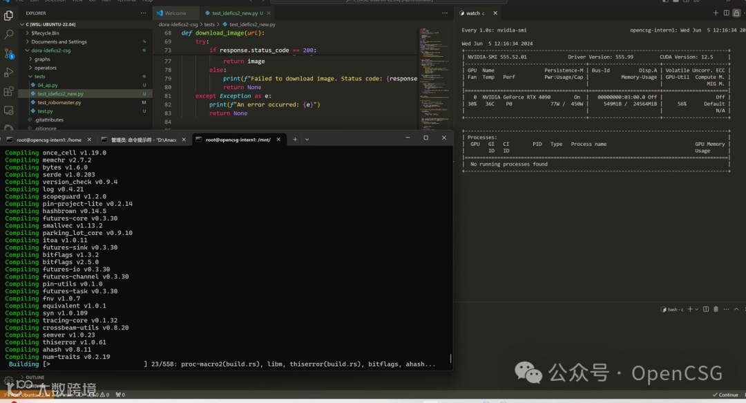Toggle the editor group lock icon
The width and height of the screenshot is (746, 403).
click(736, 13)
